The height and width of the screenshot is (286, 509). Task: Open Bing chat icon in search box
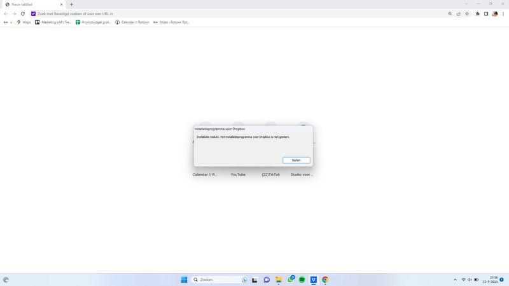pos(244,280)
